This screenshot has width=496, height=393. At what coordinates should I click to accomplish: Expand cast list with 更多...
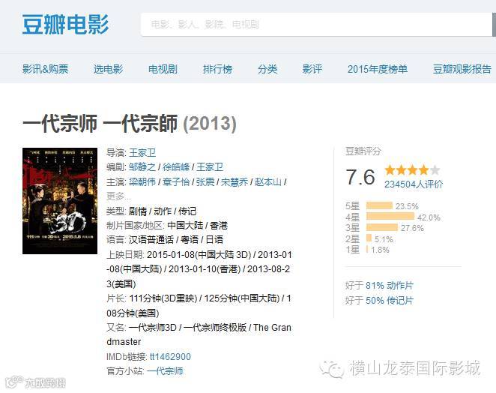tap(118, 196)
